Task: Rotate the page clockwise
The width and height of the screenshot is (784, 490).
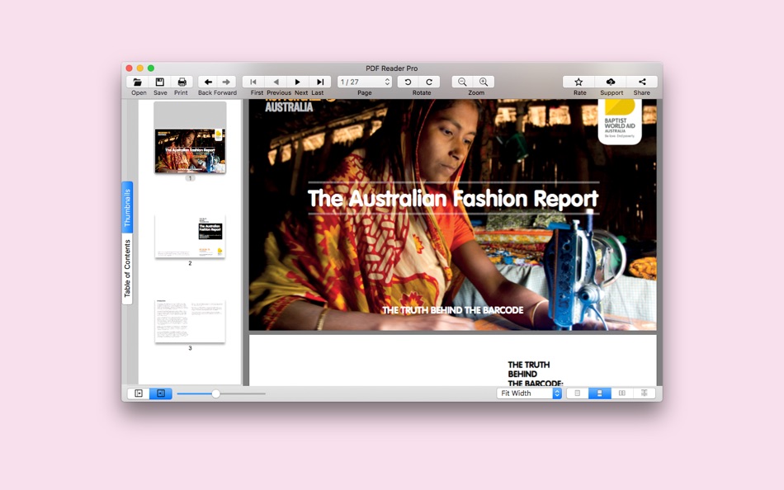Action: pyautogui.click(x=429, y=82)
